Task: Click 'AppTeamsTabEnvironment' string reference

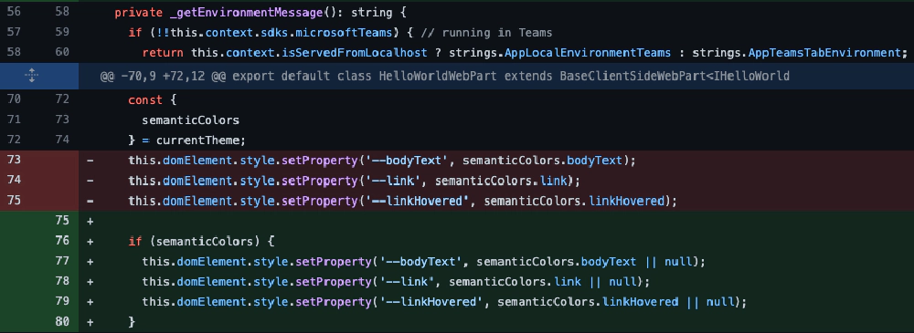Action: (824, 53)
